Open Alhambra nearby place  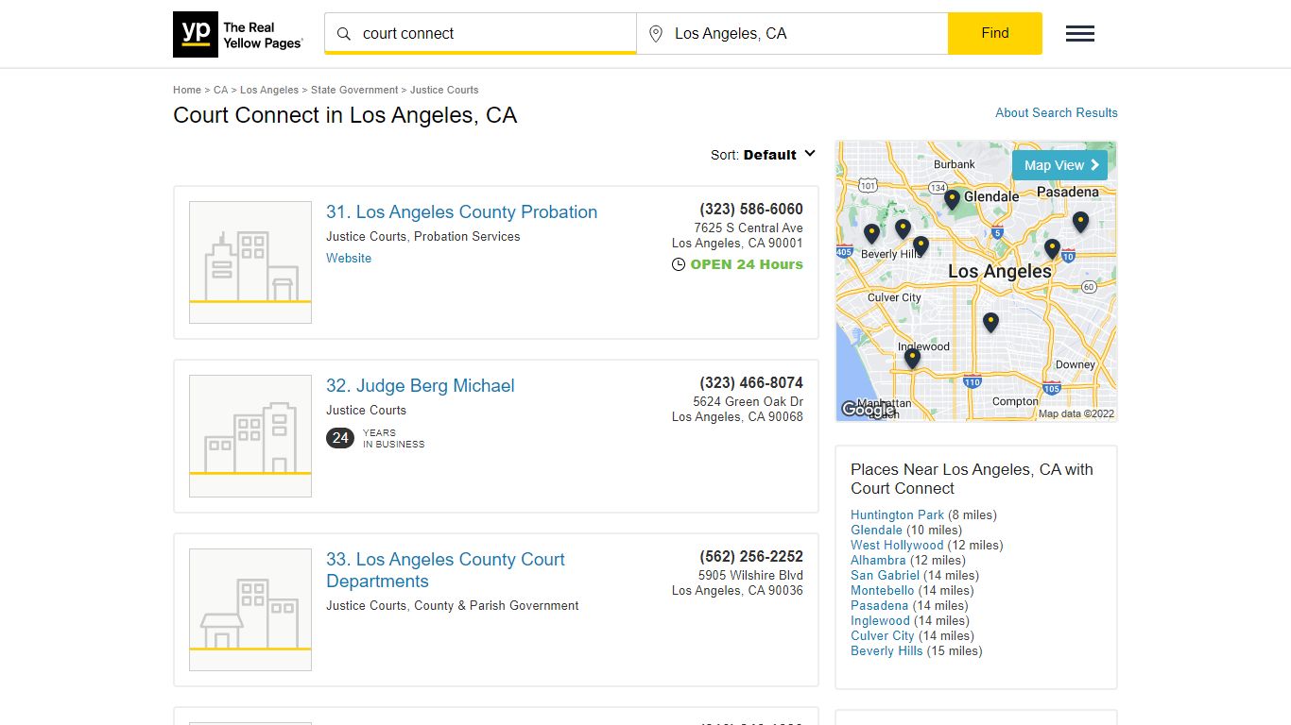[878, 560]
